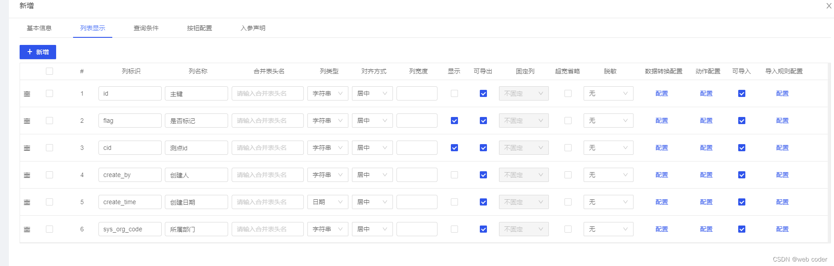The height and width of the screenshot is (266, 834).
Task: Click the blue 新增 add button
Action: (38, 52)
